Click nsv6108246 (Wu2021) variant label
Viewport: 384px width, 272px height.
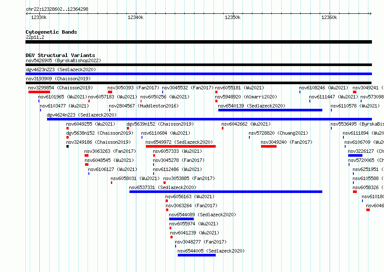pyautogui.click(x=324, y=88)
